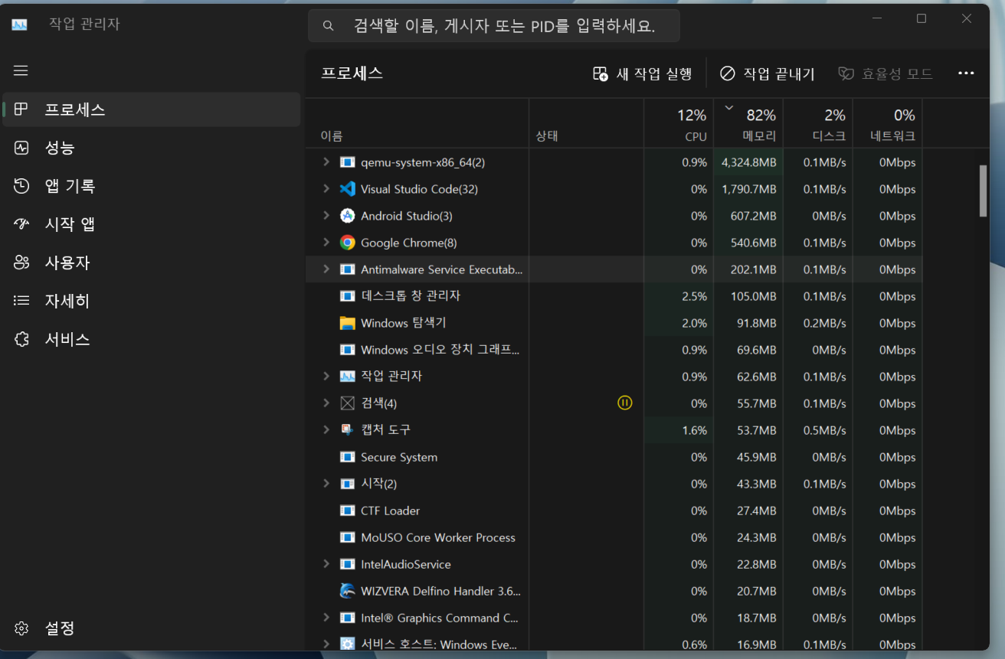Click the Windows 오디오 장치 그래프 icon
1005x659 pixels.
click(348, 350)
